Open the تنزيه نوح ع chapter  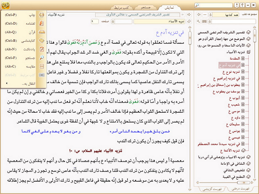pos(231,72)
